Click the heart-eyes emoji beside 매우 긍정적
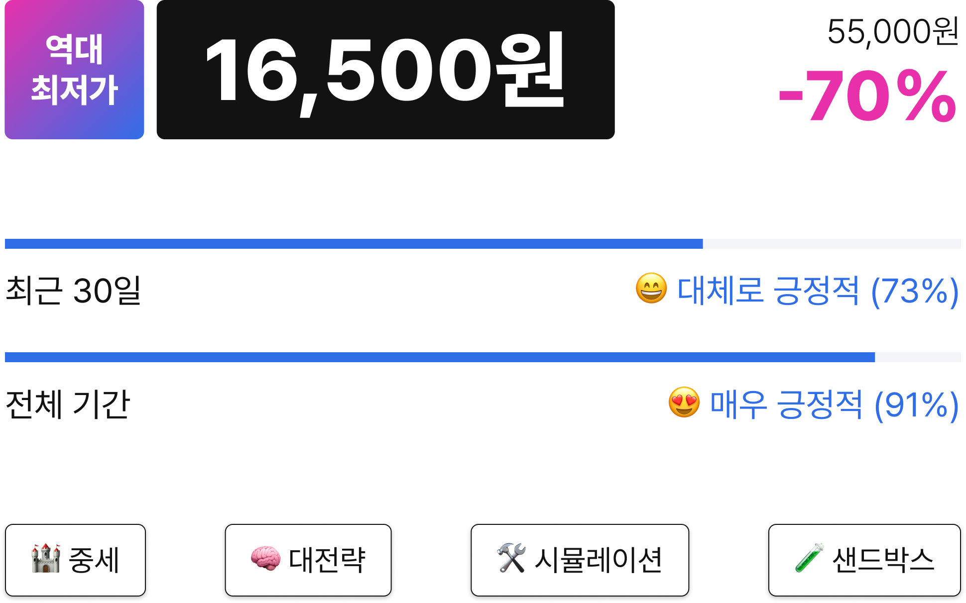The image size is (966, 603). click(684, 402)
